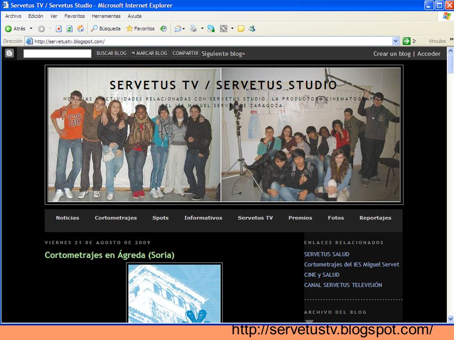Click the Blogger logo icon in navbar
Screen dimensions: 454x340
(x=9, y=53)
